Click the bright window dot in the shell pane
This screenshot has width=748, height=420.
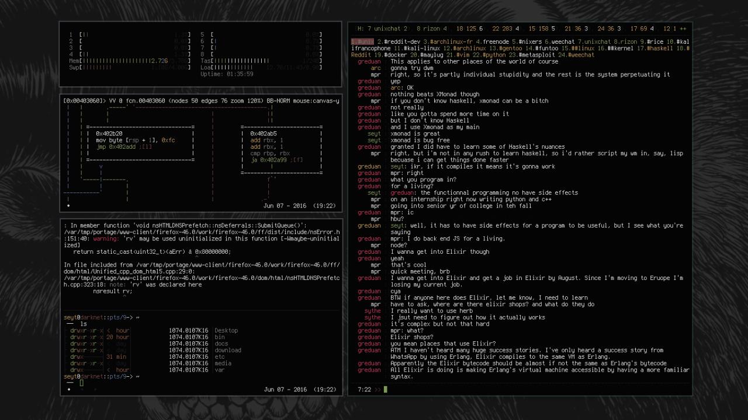[69, 390]
